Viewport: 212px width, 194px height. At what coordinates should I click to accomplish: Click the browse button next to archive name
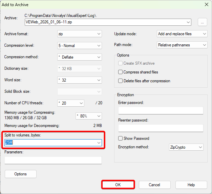click(202, 22)
